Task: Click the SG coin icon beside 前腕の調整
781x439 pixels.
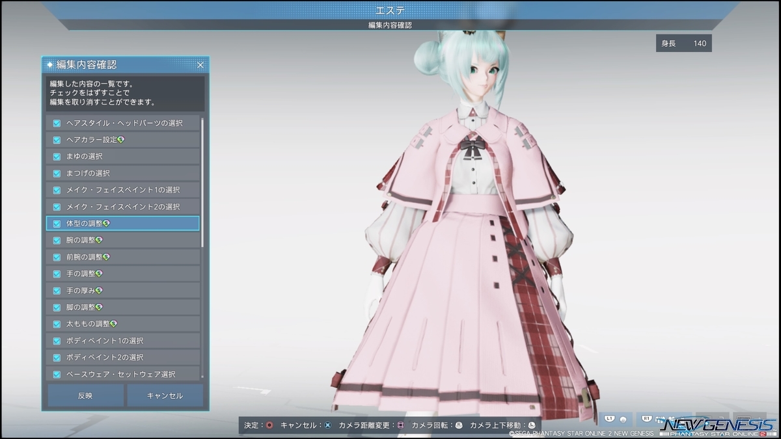Action: click(107, 257)
